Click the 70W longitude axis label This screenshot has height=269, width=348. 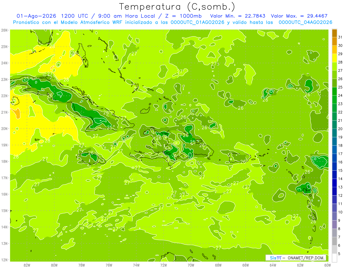coord(191,265)
